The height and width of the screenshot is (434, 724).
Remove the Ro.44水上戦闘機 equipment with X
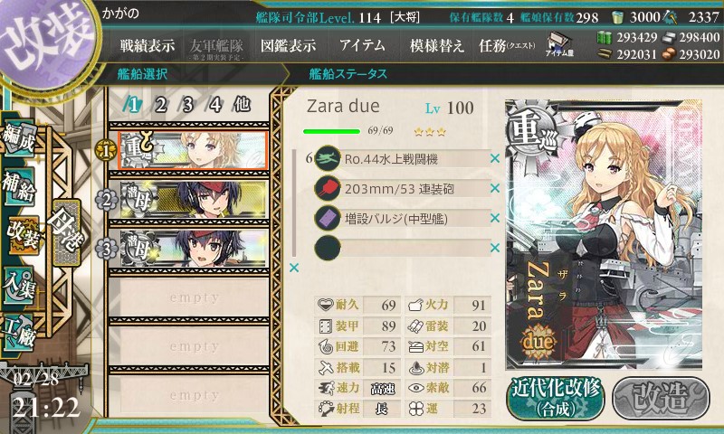[495, 158]
